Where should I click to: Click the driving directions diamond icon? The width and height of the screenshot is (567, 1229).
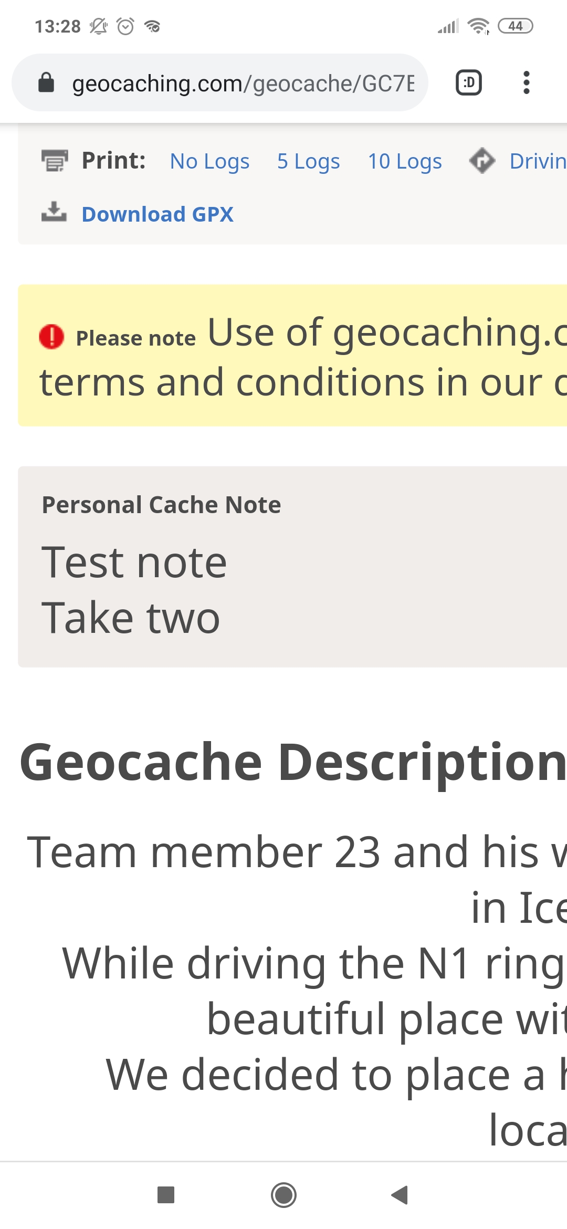click(x=482, y=161)
